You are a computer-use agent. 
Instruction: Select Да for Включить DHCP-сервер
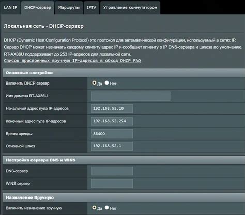(94, 83)
